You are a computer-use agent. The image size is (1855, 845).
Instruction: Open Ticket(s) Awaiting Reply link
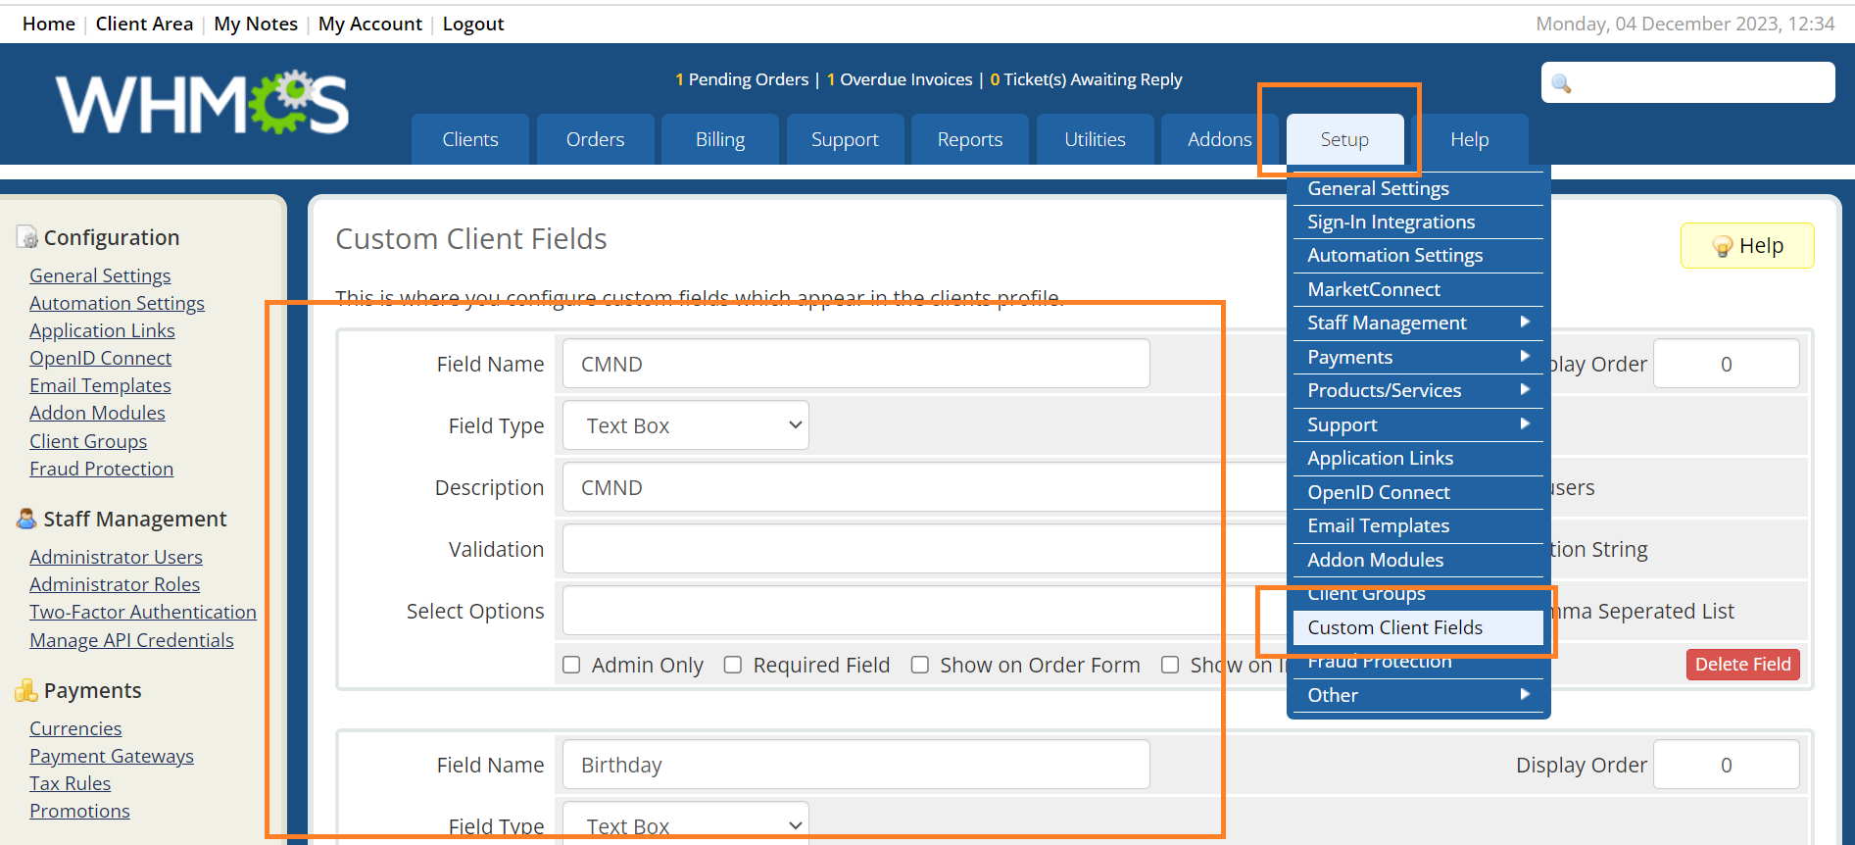point(1086,79)
